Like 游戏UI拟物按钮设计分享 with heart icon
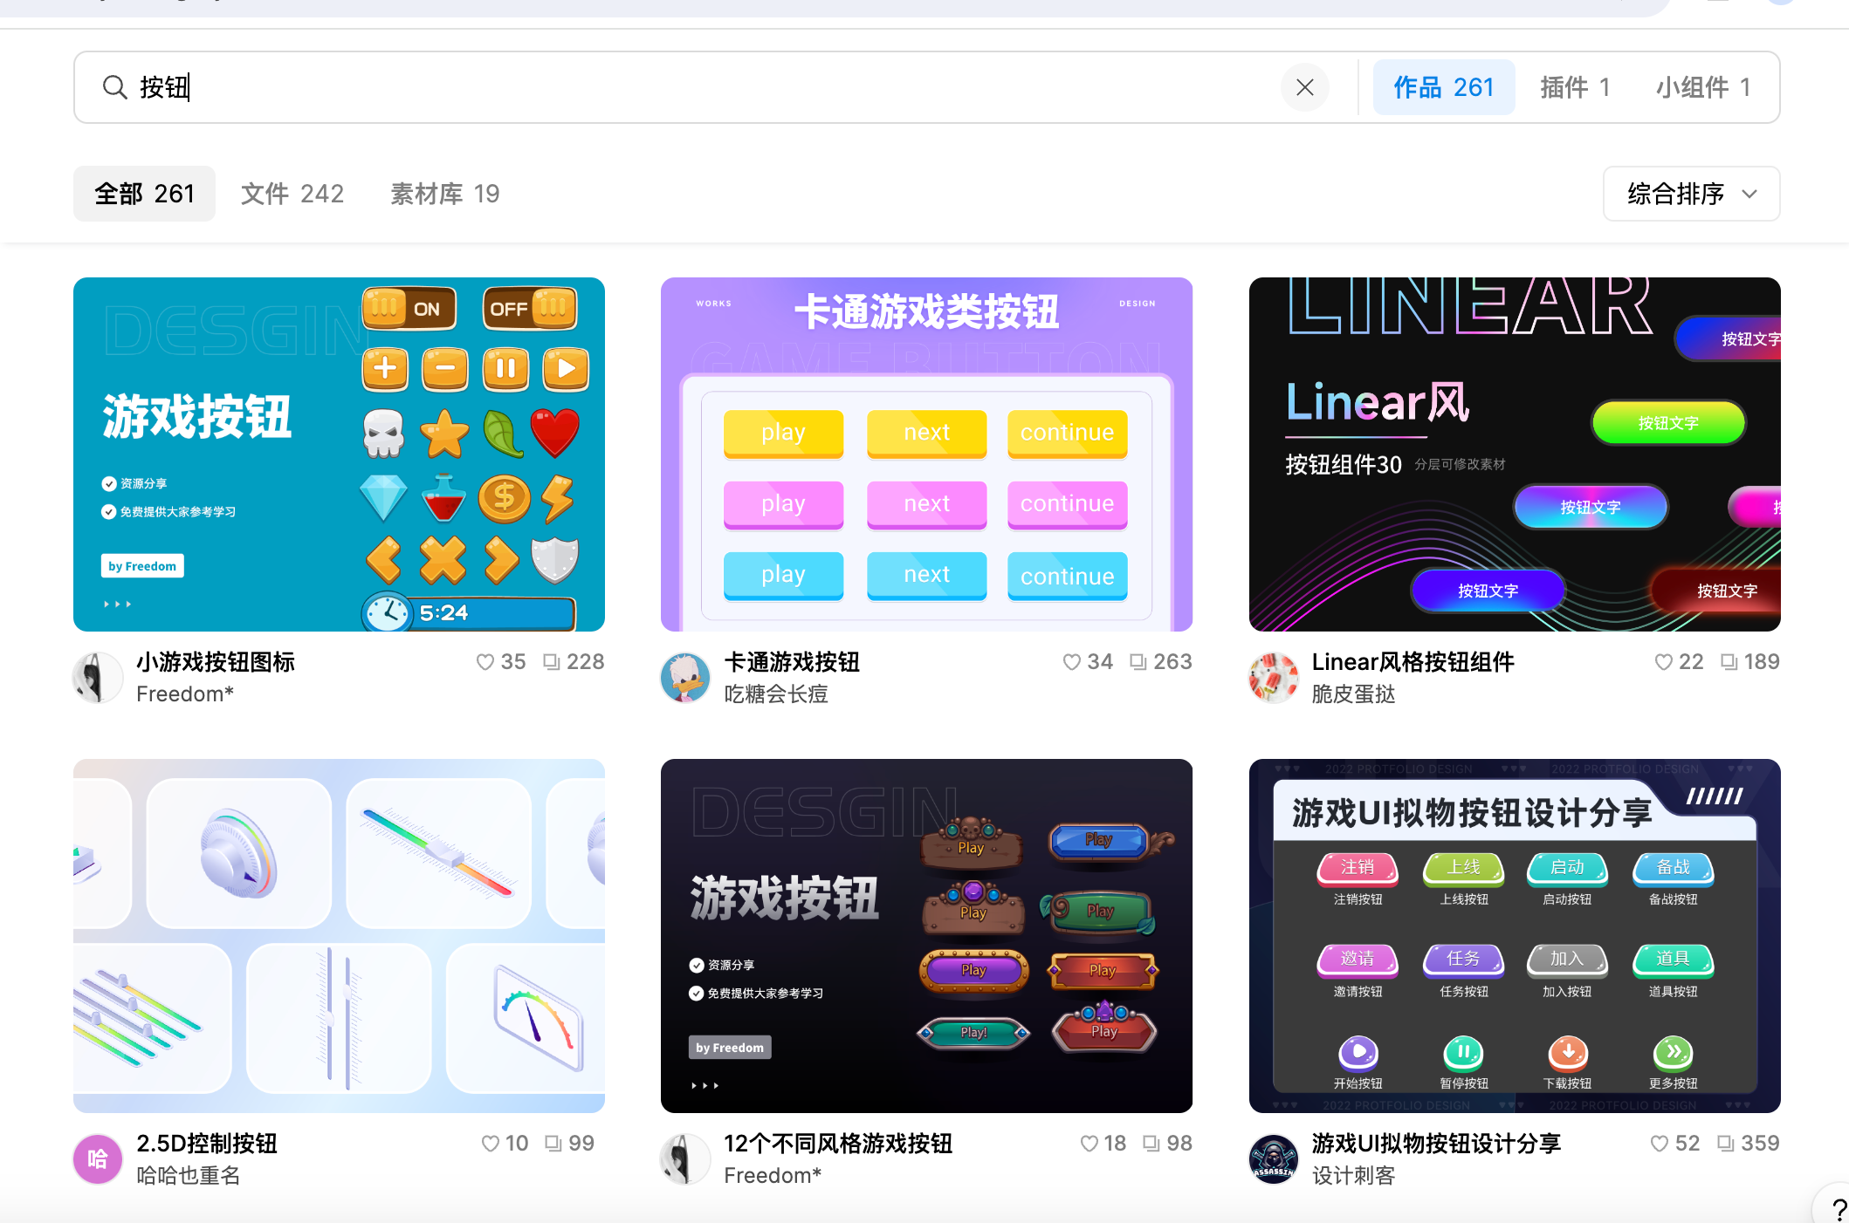The height and width of the screenshot is (1223, 1849). (1660, 1144)
